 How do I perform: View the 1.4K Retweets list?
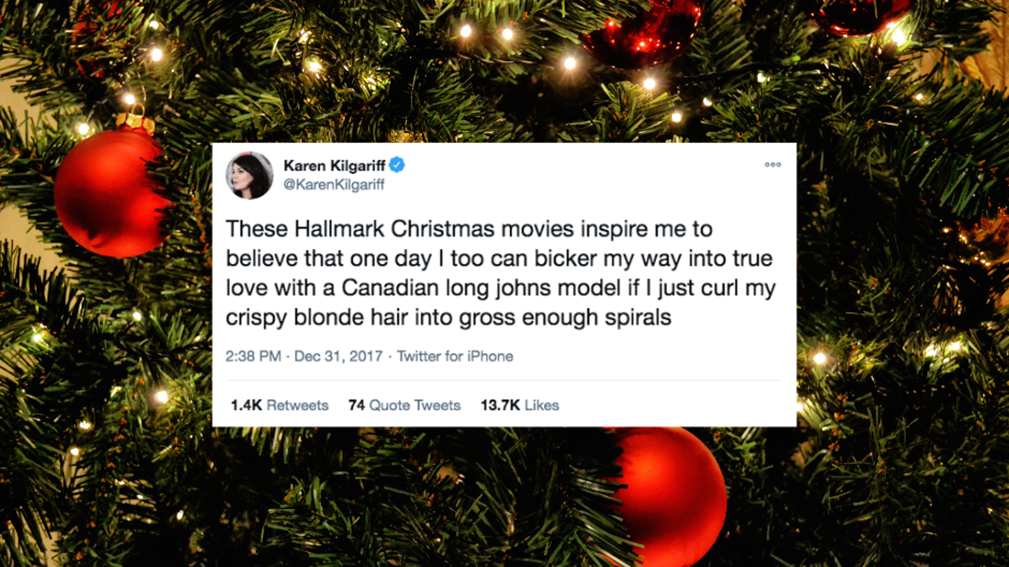279,405
